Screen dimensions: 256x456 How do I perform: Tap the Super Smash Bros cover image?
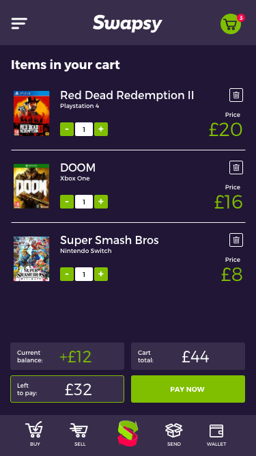31,258
